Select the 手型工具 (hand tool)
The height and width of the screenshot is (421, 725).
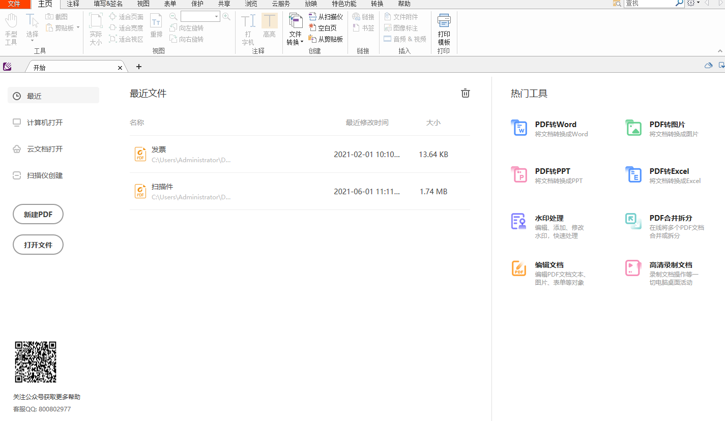click(x=11, y=28)
